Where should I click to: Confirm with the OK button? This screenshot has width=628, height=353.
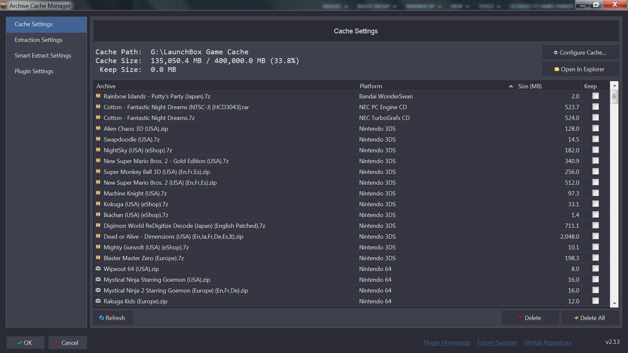[25, 343]
